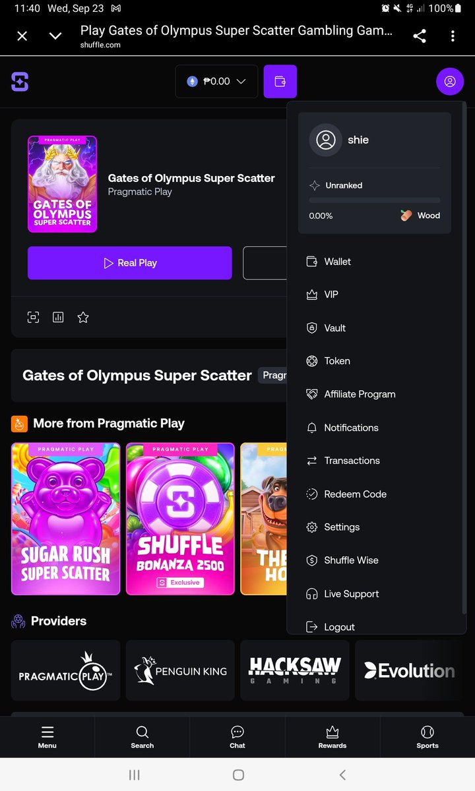
Task: Click the Gates of Olympus Super Scatter title heading
Action: pyautogui.click(x=137, y=375)
